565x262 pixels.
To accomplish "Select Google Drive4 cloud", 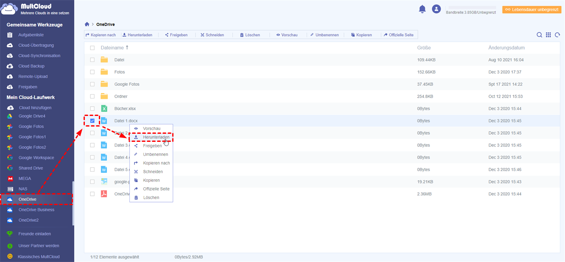I will coord(32,116).
